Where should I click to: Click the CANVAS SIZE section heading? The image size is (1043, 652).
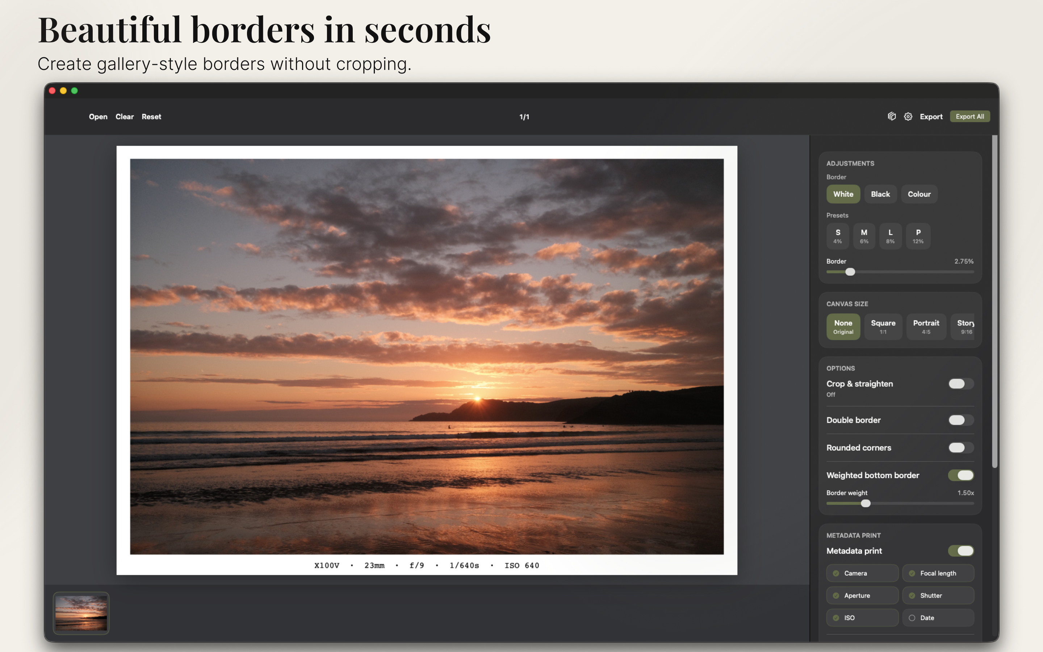click(x=847, y=304)
